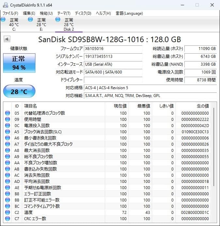Viewport: 220px width, 226px height.
Task: Click status orb in row 05 代替処理済のブロック数
Action: click(8, 113)
